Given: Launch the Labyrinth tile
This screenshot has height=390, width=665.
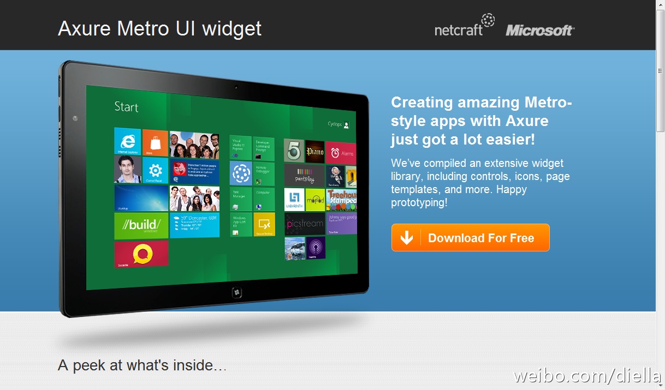Looking at the screenshot, I should 294,200.
